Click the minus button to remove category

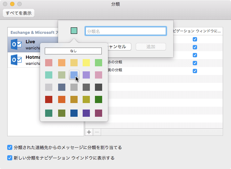pos(97,132)
